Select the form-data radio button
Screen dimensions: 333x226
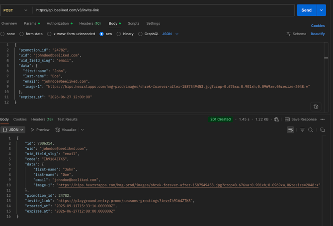[x=21, y=34]
